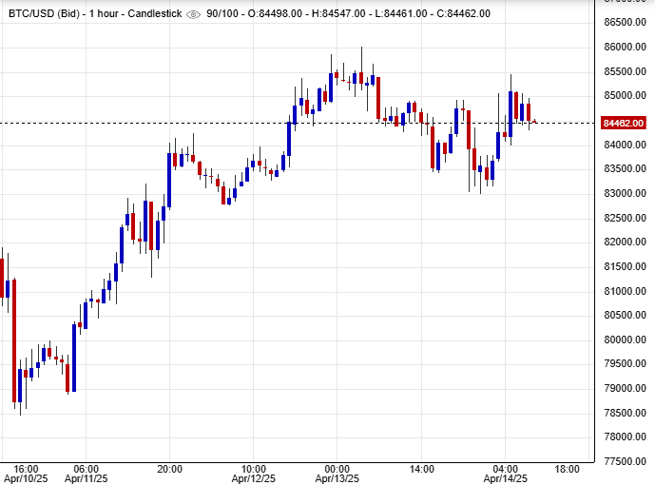Click the C:84462.00 close value in header
The height and width of the screenshot is (485, 655).
[459, 13]
